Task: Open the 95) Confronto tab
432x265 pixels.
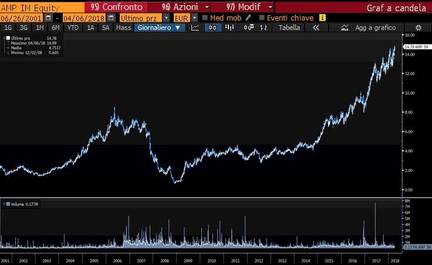Action: tap(117, 7)
